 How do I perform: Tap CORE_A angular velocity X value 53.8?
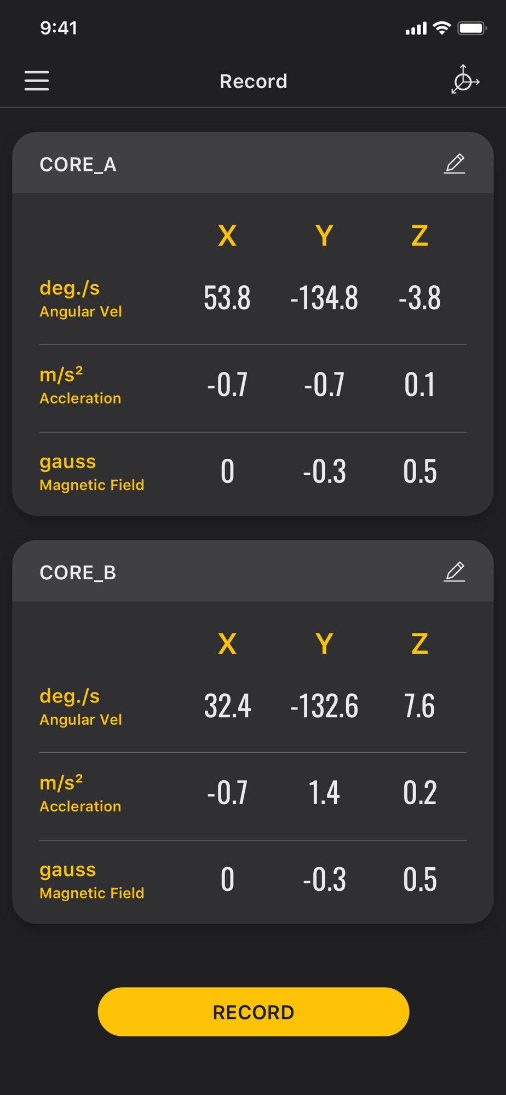pos(227,298)
